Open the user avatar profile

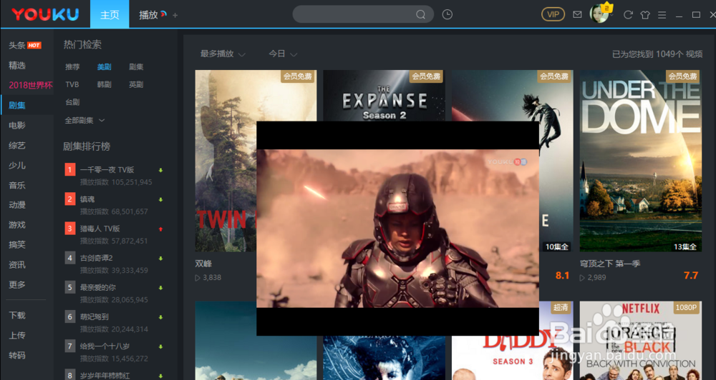point(599,14)
